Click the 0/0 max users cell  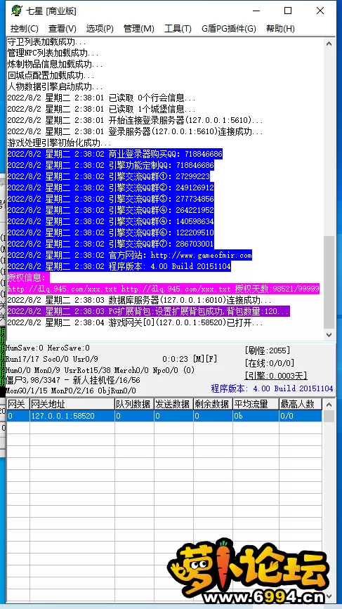(x=301, y=416)
